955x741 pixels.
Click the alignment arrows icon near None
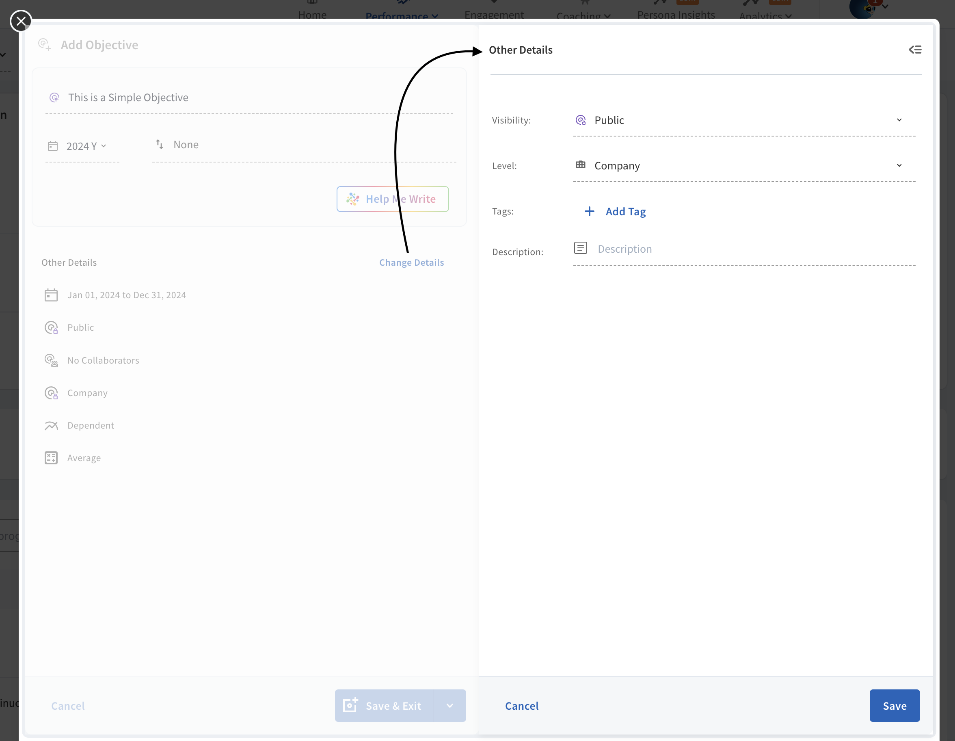point(160,144)
